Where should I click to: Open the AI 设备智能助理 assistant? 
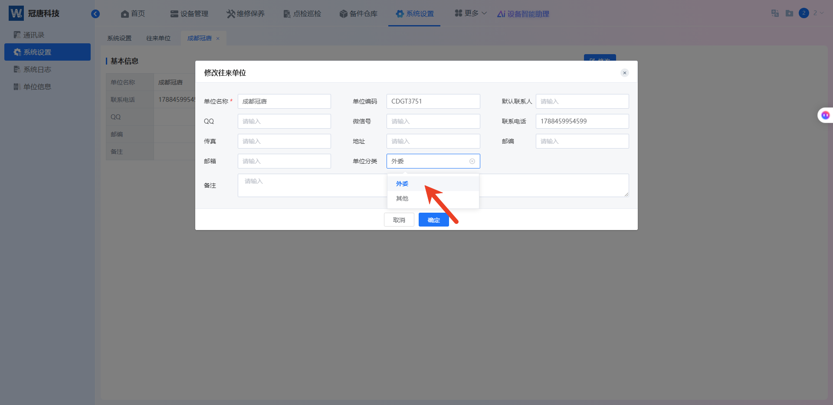click(x=523, y=14)
